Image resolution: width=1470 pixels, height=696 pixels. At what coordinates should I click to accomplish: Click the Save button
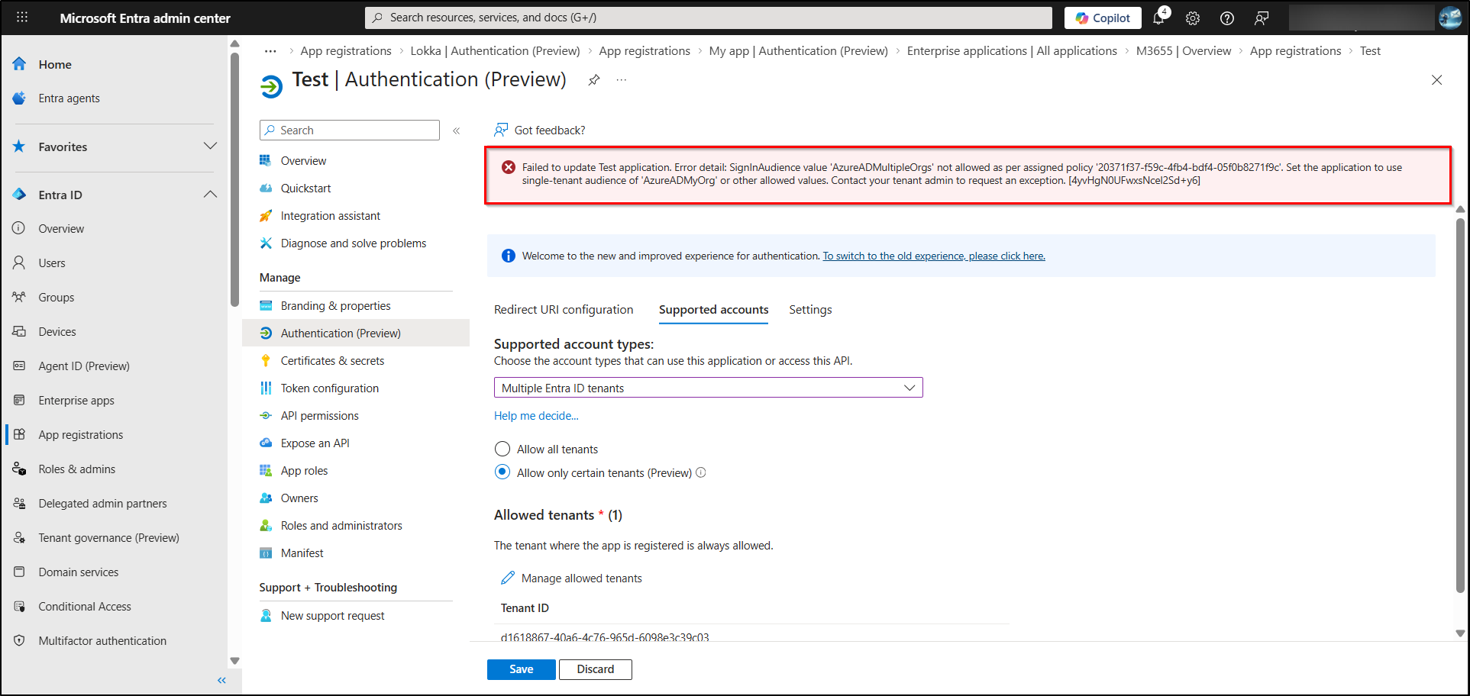pyautogui.click(x=522, y=669)
